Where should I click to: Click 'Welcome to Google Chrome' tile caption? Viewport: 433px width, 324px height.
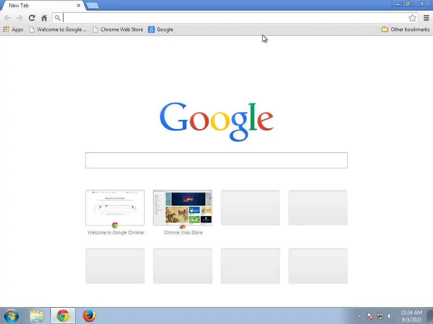click(115, 232)
